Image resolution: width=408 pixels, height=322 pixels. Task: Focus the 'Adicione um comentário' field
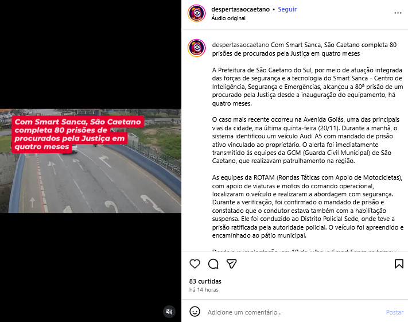pyautogui.click(x=294, y=312)
